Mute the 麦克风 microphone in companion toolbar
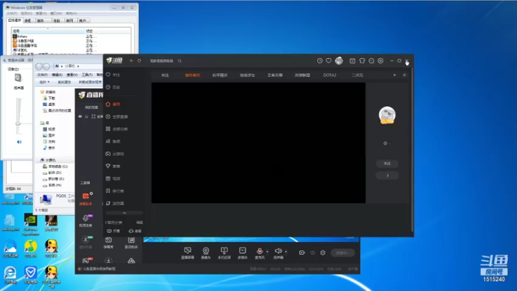Screen dimensions: 517x291 (x=260, y=252)
